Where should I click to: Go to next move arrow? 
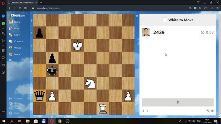[x=147, y=111]
